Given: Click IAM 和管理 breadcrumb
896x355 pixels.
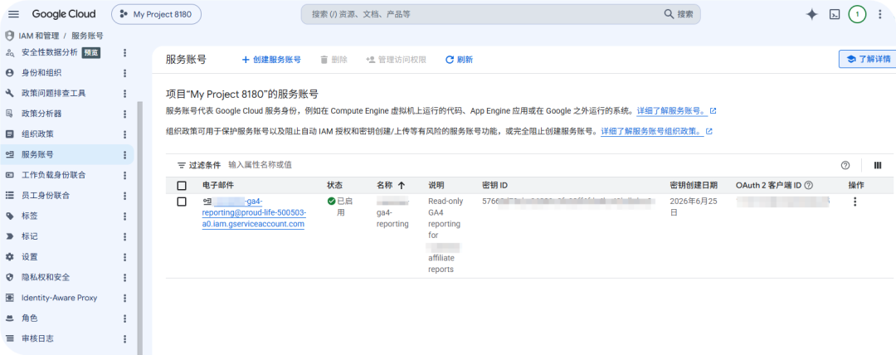Looking at the screenshot, I should pos(39,36).
